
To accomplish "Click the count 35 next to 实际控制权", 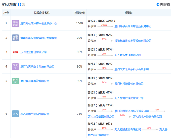I will click(19, 5).
